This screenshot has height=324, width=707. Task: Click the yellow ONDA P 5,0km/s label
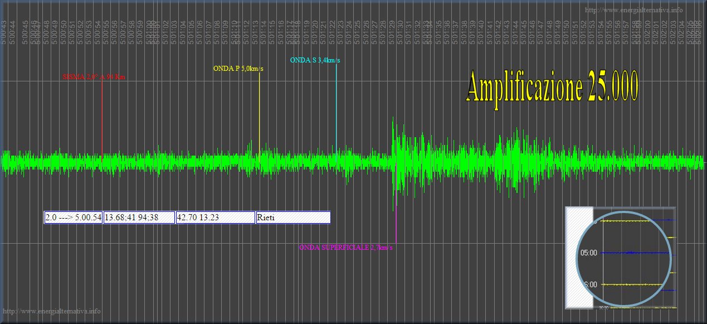[x=238, y=69]
